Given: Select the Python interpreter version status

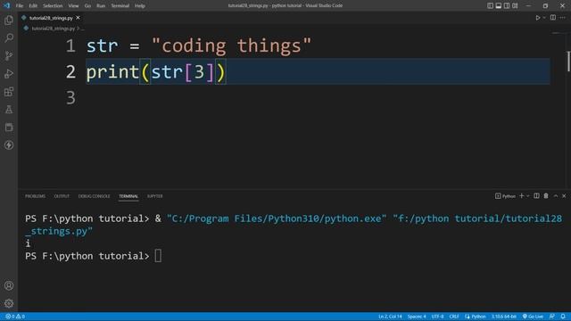Looking at the screenshot, I should coord(503,317).
